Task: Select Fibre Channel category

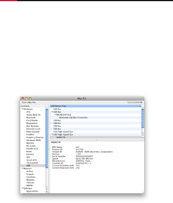Action: [x=33, y=132]
